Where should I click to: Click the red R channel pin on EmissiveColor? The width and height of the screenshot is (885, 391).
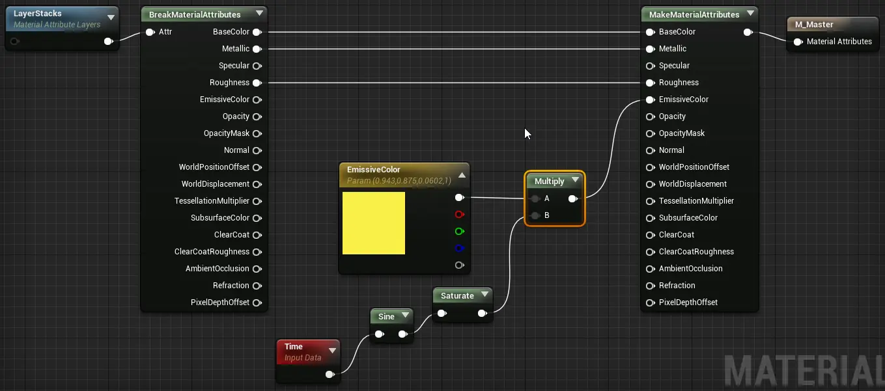460,214
